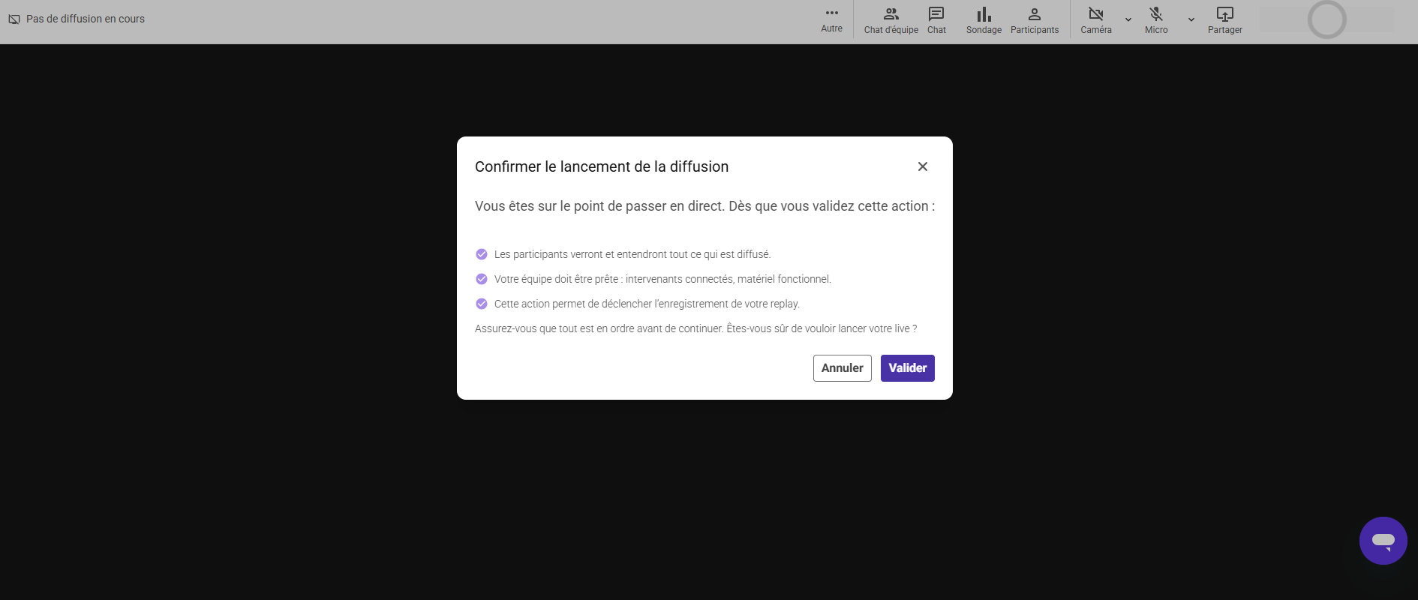Open the Chat d'équipe panel

(891, 20)
